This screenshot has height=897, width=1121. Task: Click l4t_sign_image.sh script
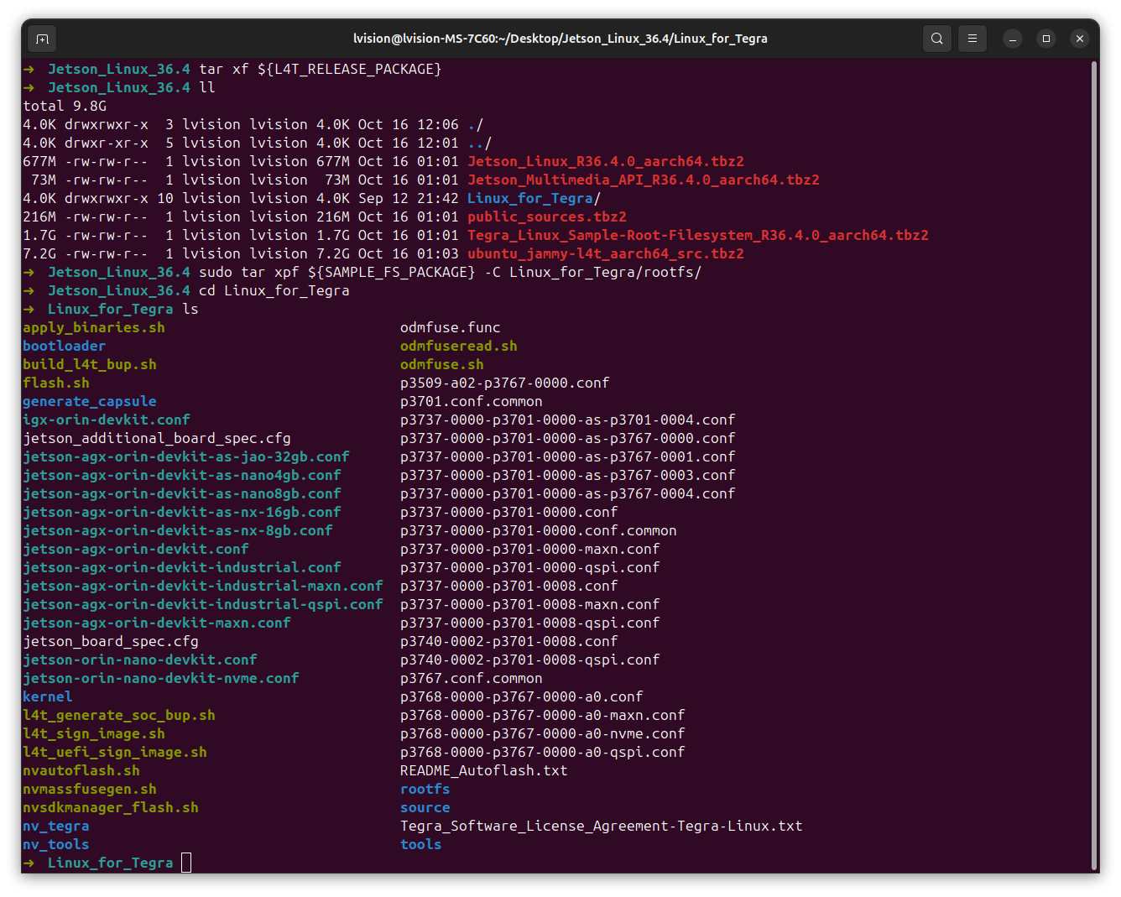pos(94,733)
